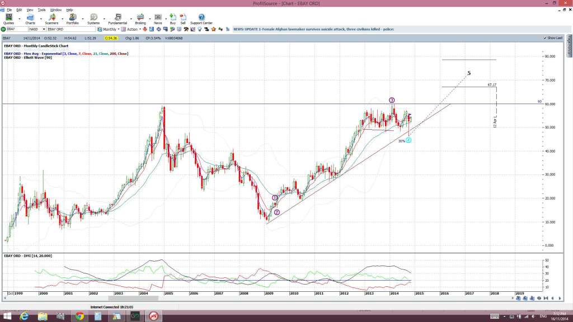Click the EBAY ORD DMI indicator label
The height and width of the screenshot is (322, 573).
tap(28, 256)
